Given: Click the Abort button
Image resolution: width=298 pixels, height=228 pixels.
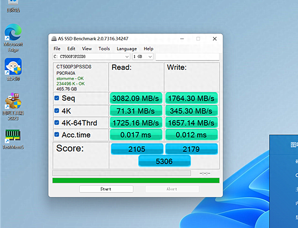Looking at the screenshot, I should (172, 189).
